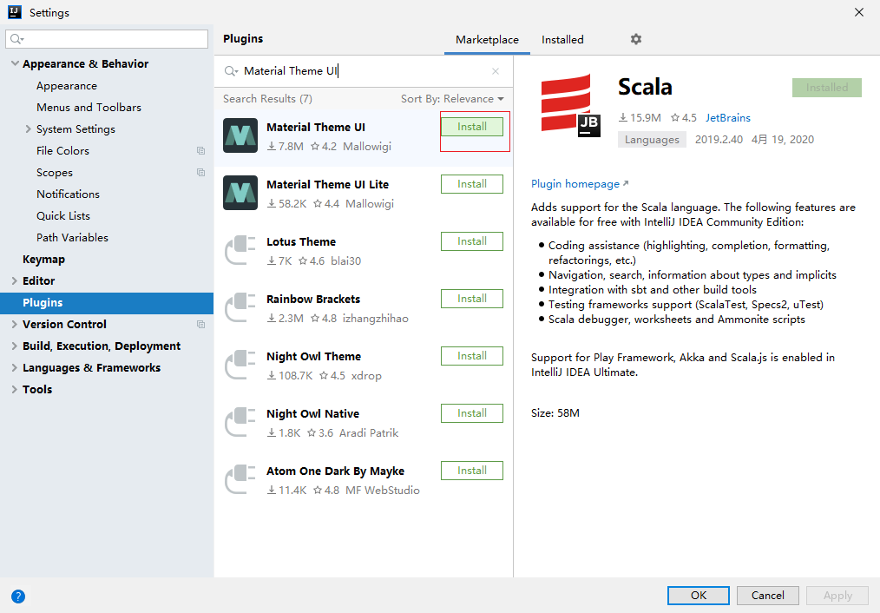This screenshot has width=880, height=613.
Task: Install the Lotus Theme plugin
Action: 472,241
